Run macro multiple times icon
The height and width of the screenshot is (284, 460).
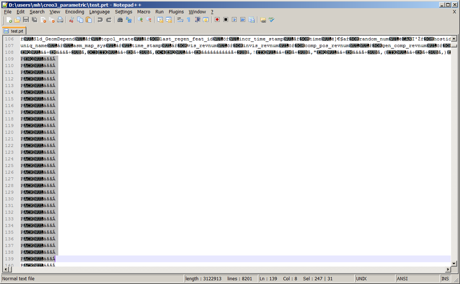pyautogui.click(x=243, y=20)
